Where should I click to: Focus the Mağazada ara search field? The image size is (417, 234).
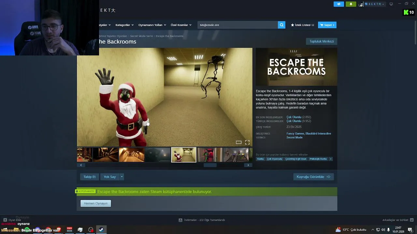237,25
